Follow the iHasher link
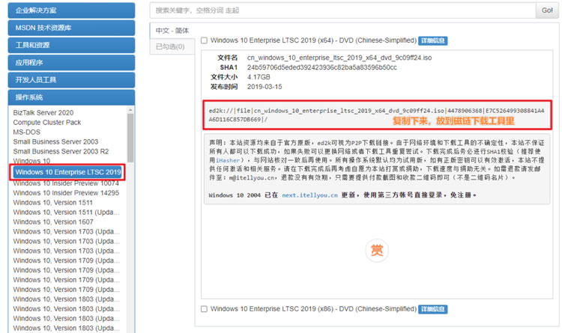This screenshot has height=333, width=562. 228,160
